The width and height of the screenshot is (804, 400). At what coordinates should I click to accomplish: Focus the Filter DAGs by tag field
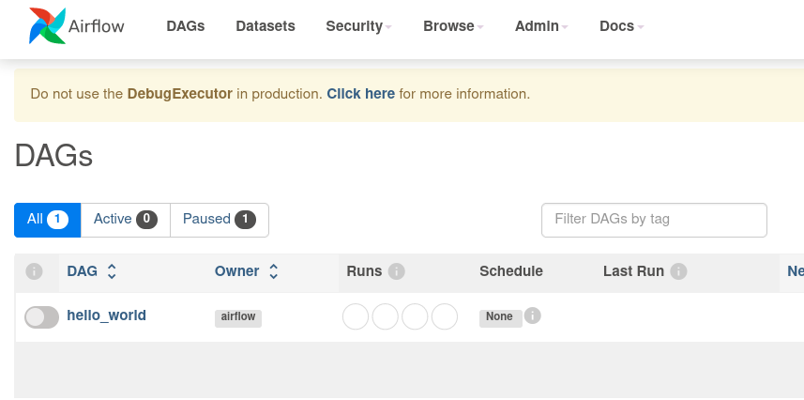click(x=654, y=220)
